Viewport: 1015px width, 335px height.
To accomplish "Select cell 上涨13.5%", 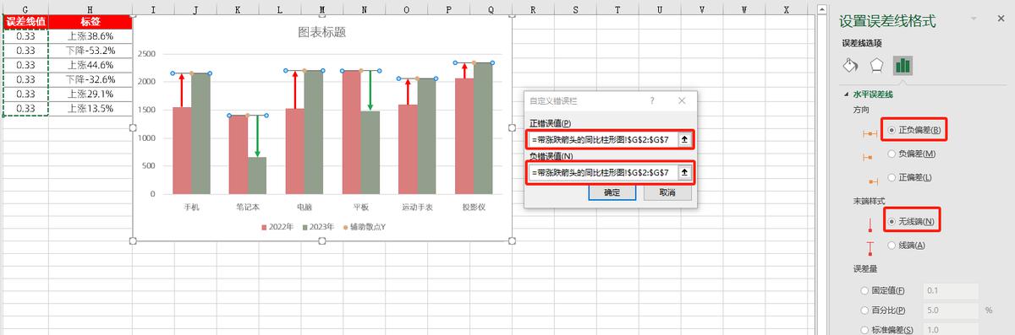I will point(91,108).
